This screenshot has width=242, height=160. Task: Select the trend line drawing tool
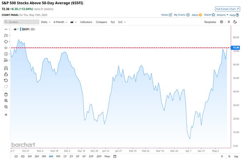[6, 29]
